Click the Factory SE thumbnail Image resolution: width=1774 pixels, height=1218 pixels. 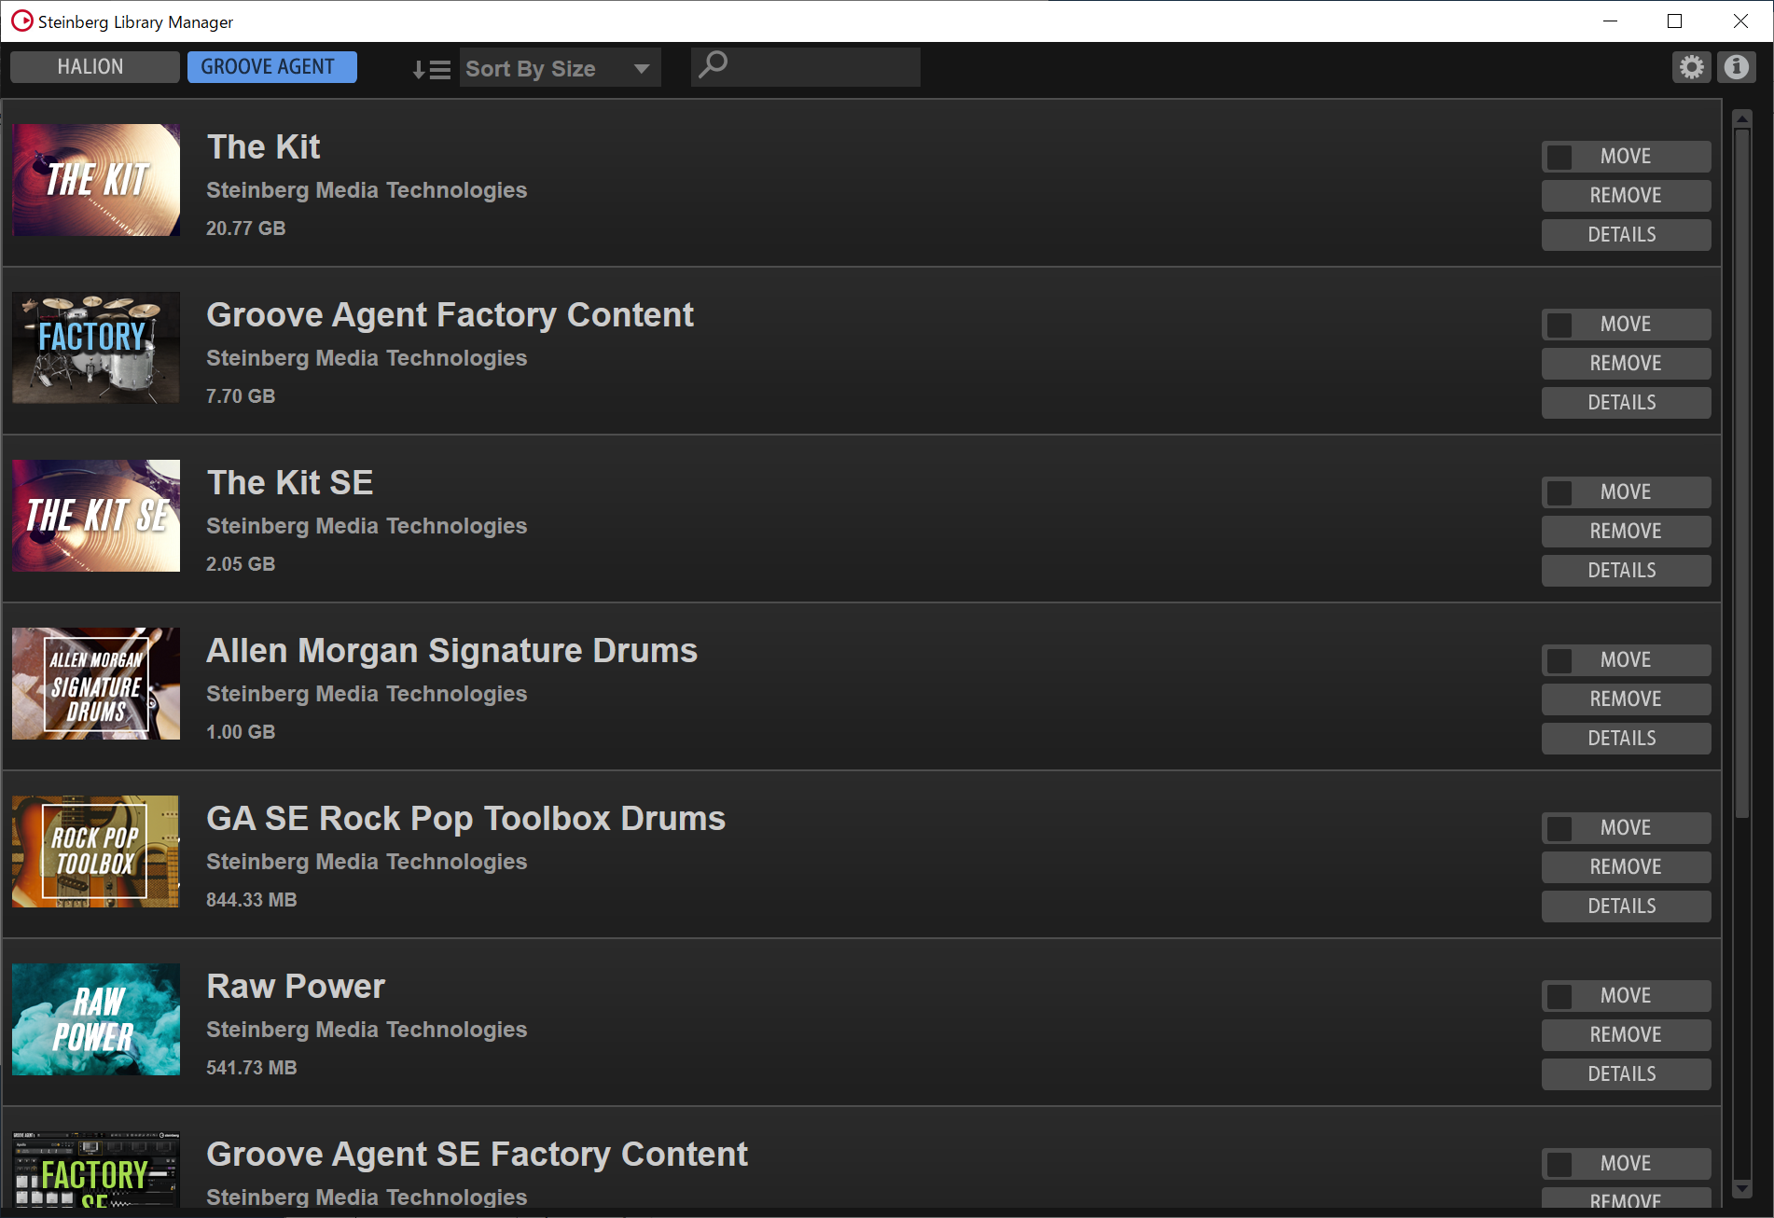(96, 1170)
